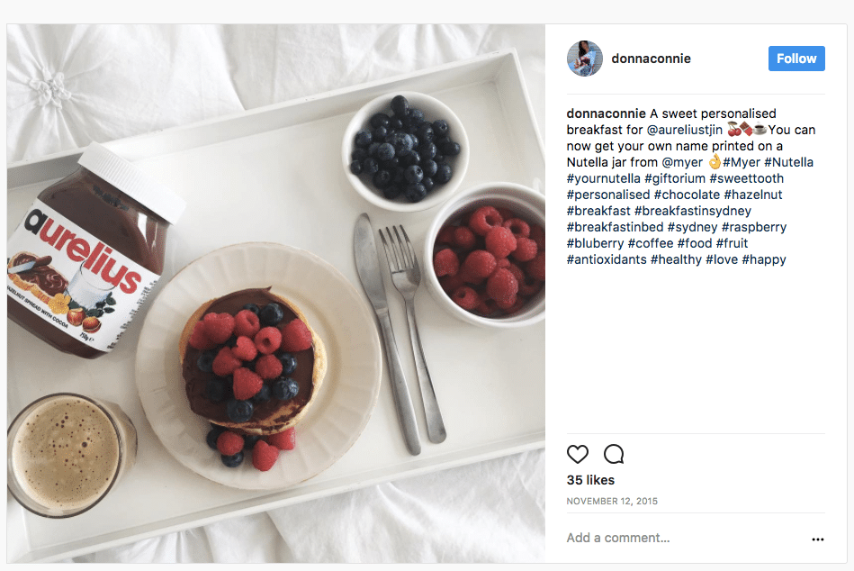Screen dimensions: 854x571
Task: Click donnaconnie username in the caption
Action: pos(607,113)
